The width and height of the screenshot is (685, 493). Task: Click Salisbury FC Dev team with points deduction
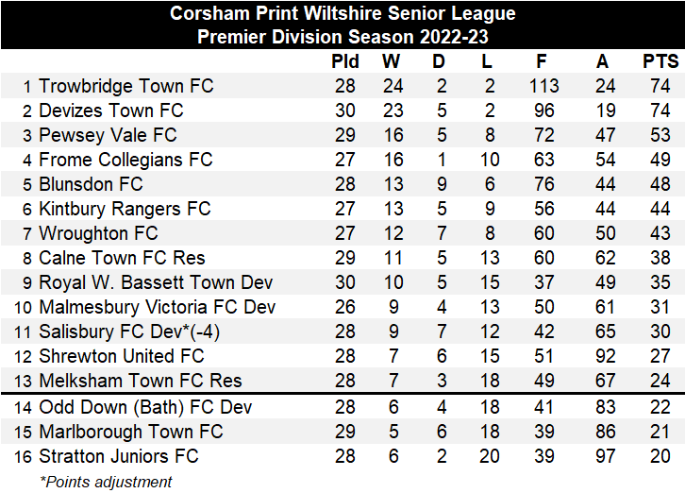coord(129,331)
